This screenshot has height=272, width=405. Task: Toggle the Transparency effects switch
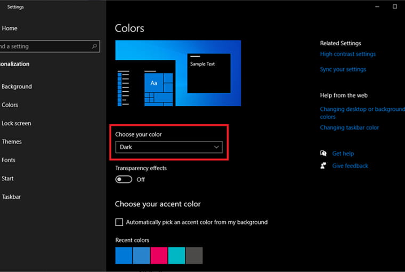(x=124, y=180)
